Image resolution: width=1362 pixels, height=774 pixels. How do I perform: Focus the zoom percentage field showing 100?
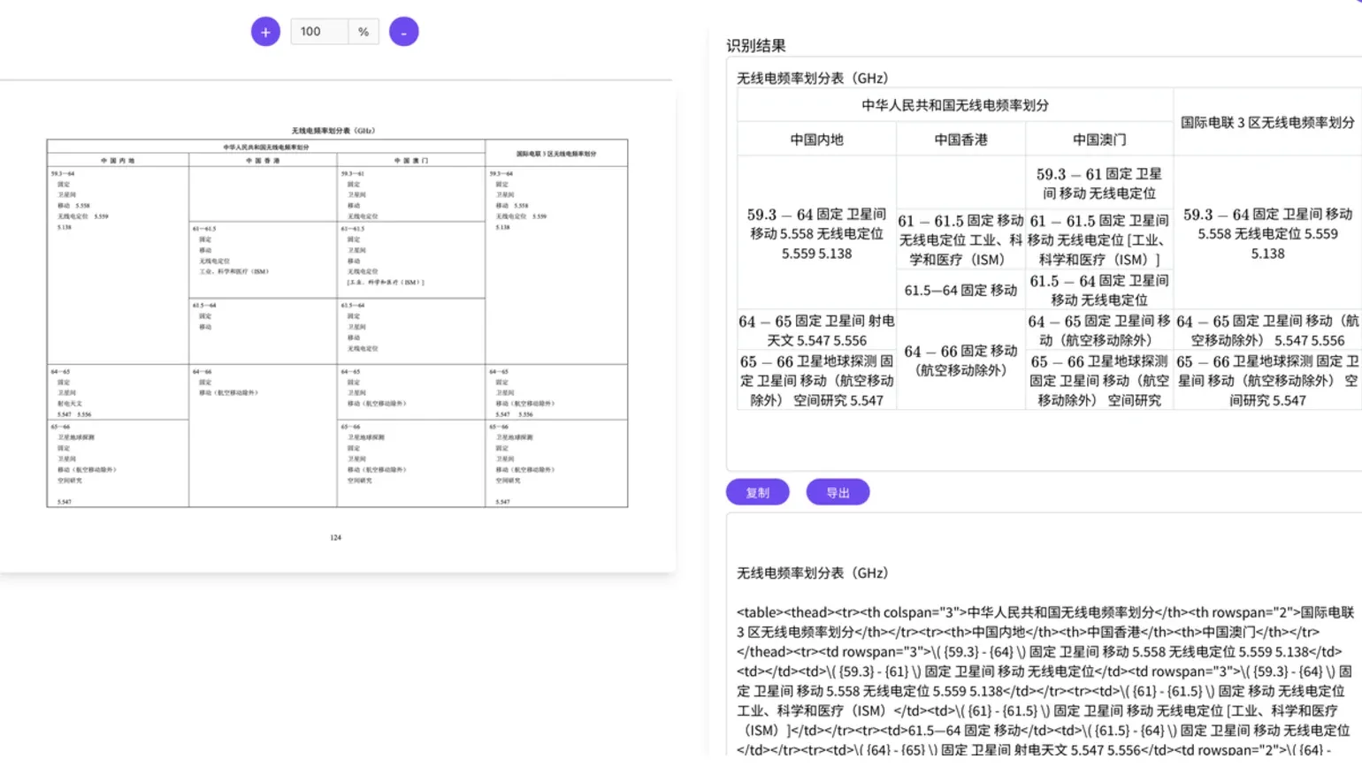[x=318, y=32]
